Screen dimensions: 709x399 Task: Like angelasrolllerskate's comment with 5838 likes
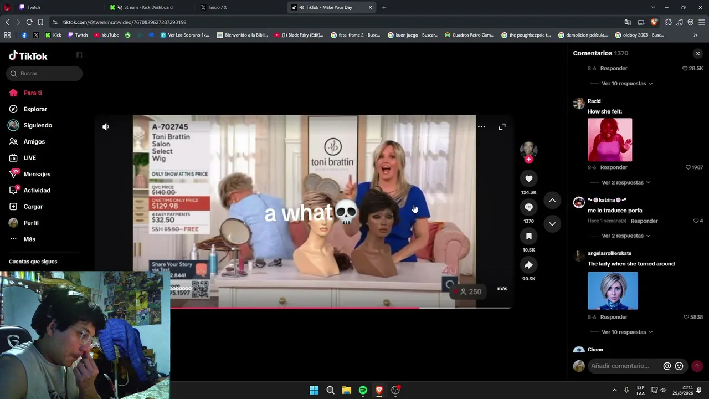click(687, 317)
